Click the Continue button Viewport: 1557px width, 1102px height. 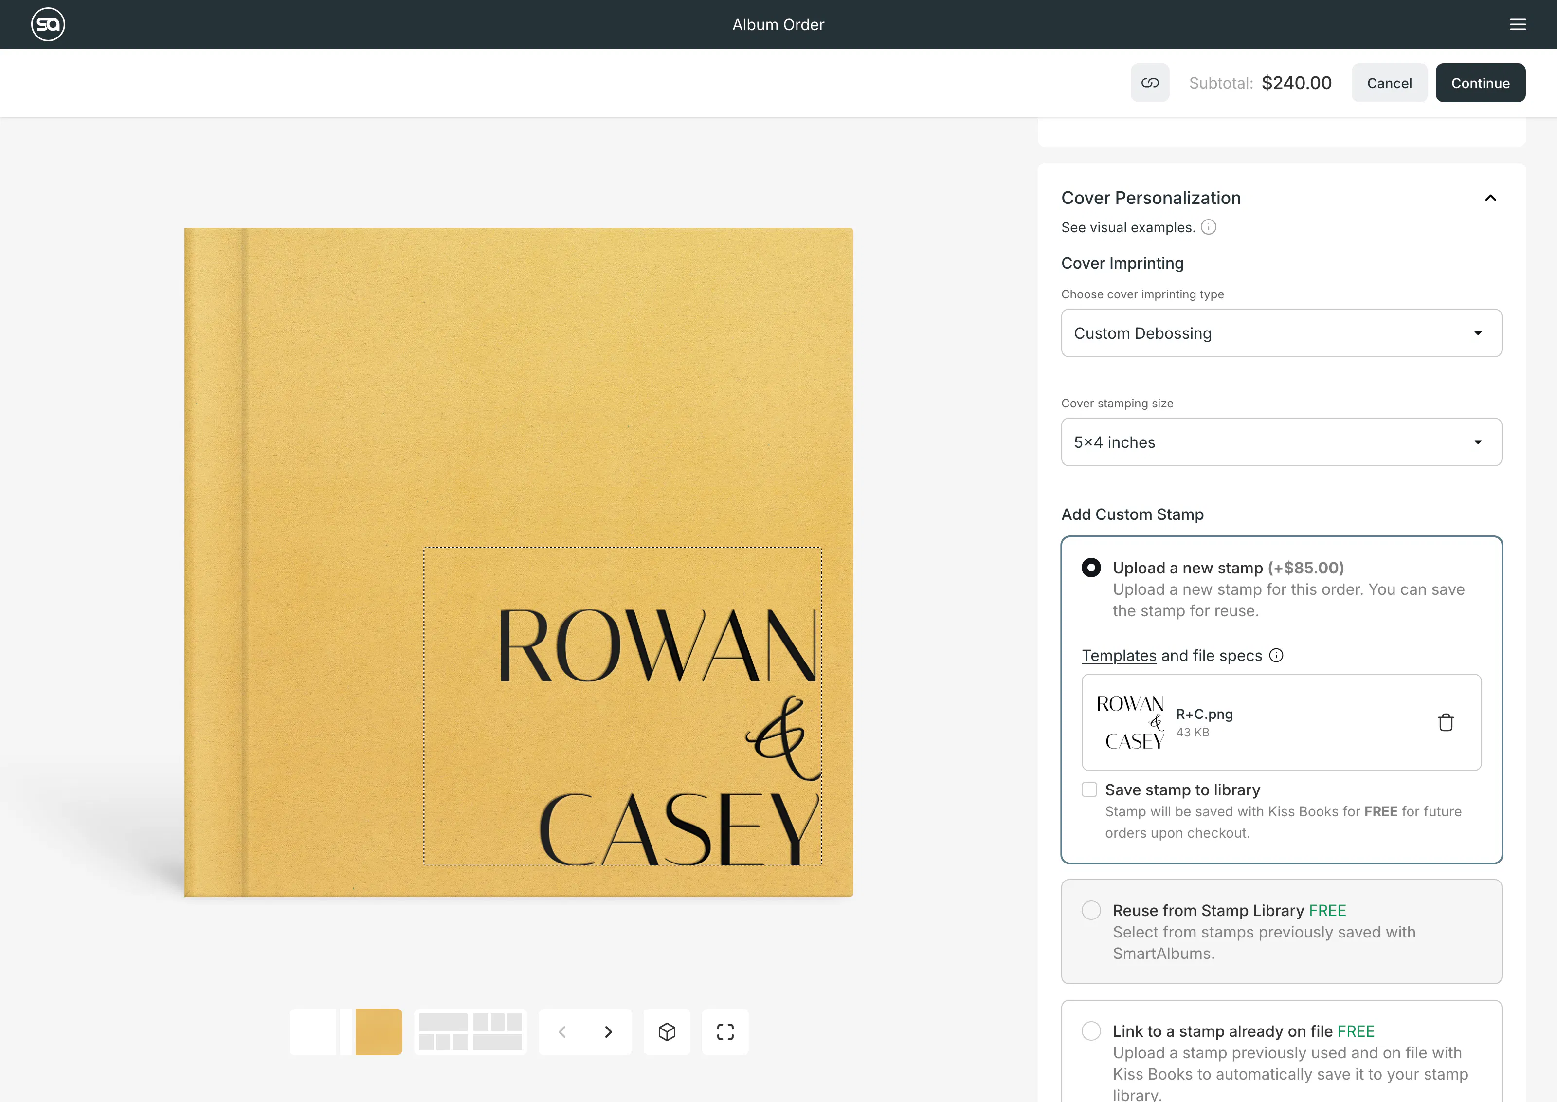pos(1481,82)
